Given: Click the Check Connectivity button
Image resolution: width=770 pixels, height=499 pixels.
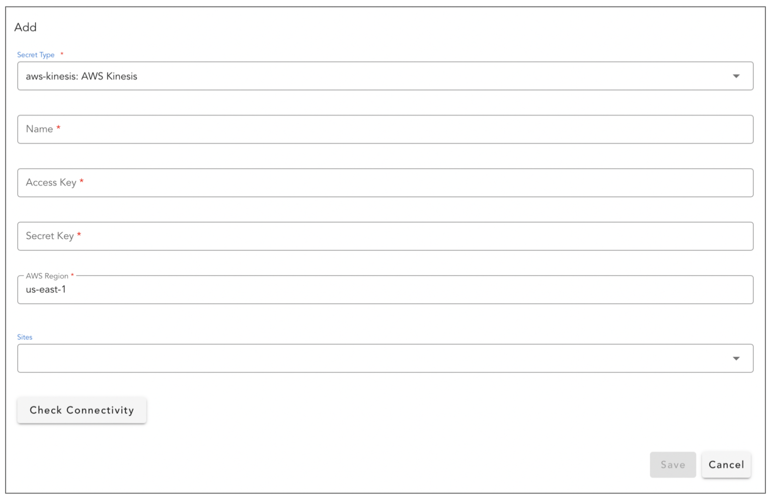Looking at the screenshot, I should coord(82,410).
